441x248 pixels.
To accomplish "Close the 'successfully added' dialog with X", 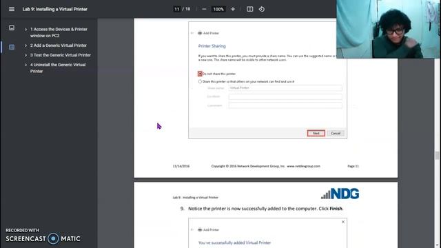I will point(343,222).
